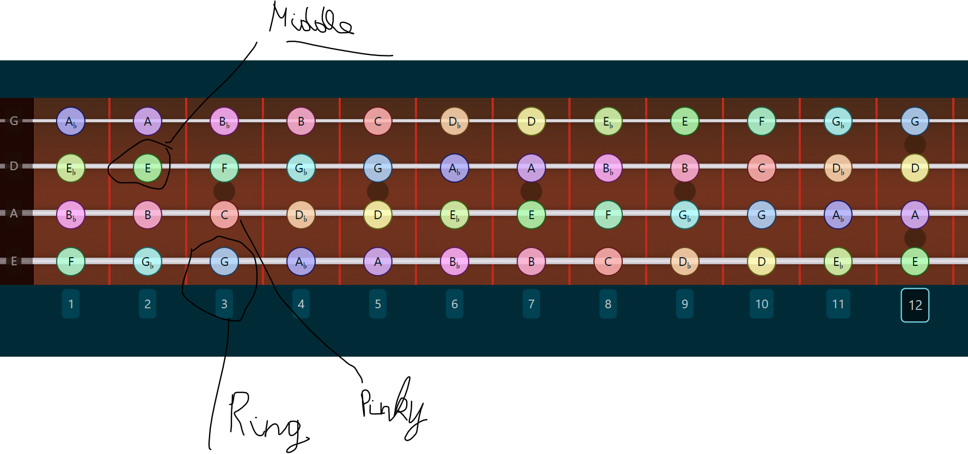Viewport: 968px width, 454px height.
Task: Tap the F note on A string fret 8
Action: click(608, 215)
